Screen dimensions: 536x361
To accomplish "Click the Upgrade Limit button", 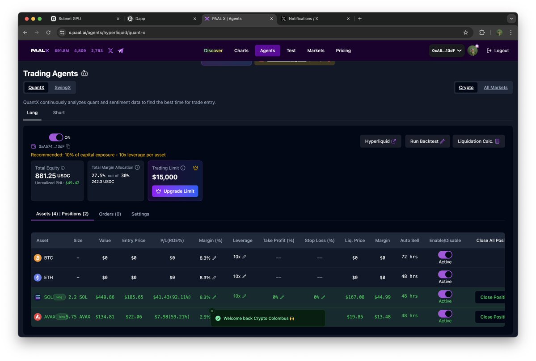I will pyautogui.click(x=175, y=191).
